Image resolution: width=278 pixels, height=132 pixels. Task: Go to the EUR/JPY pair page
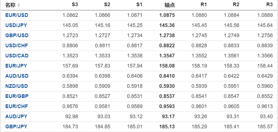(x=16, y=66)
